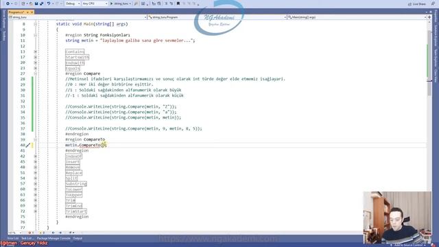Open the Error List tab
Image resolution: width=439 pixels, height=247 pixels.
[13, 238]
